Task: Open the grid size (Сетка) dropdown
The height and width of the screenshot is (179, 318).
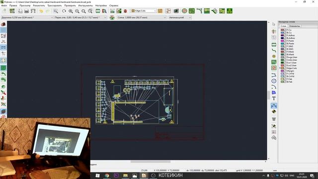Action: pos(142,18)
